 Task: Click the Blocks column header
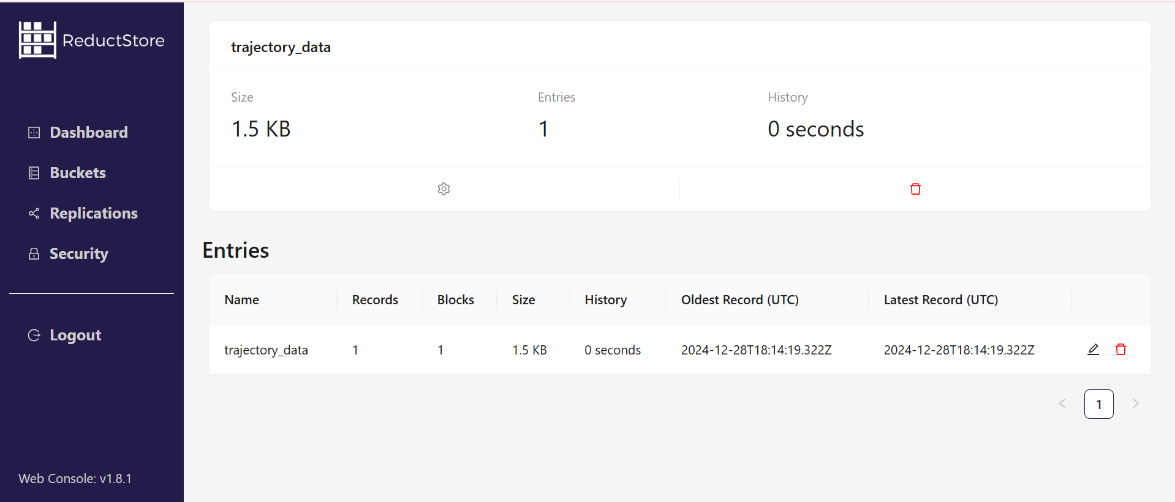coord(455,300)
